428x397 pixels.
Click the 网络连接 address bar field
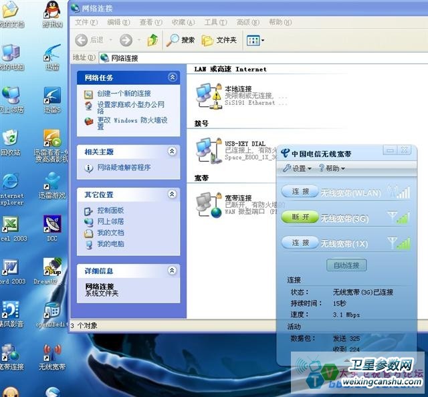(x=263, y=58)
